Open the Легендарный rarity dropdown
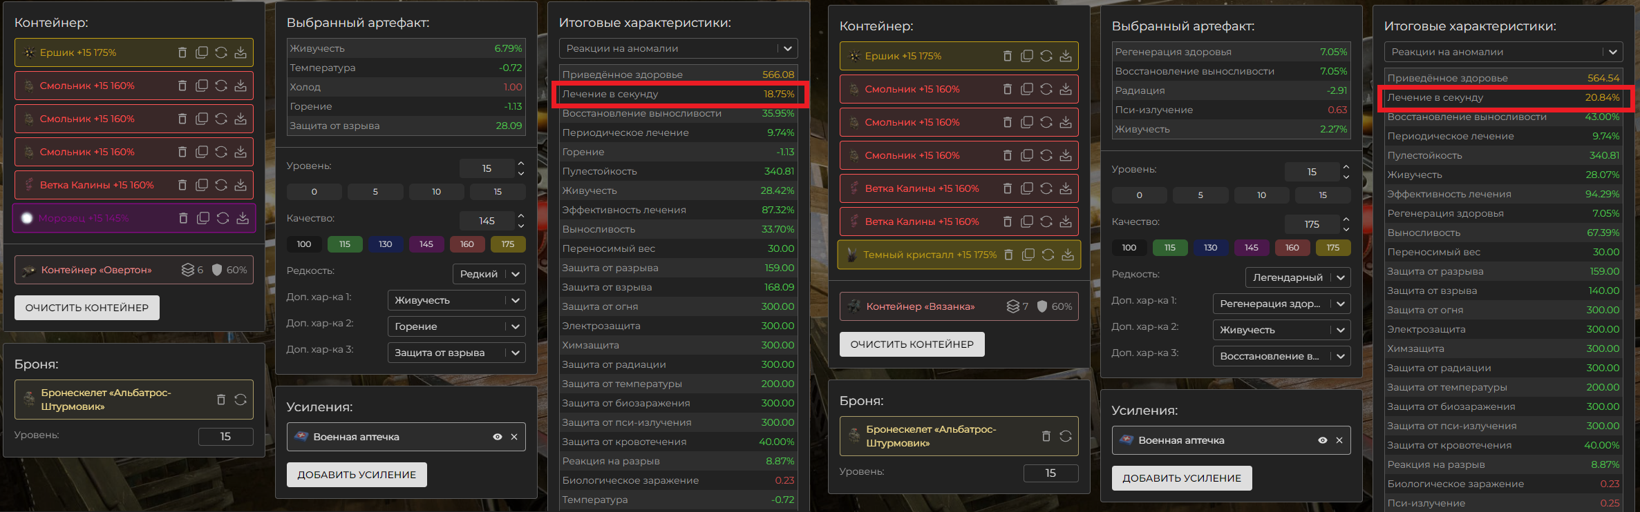The height and width of the screenshot is (512, 1640). point(1298,277)
